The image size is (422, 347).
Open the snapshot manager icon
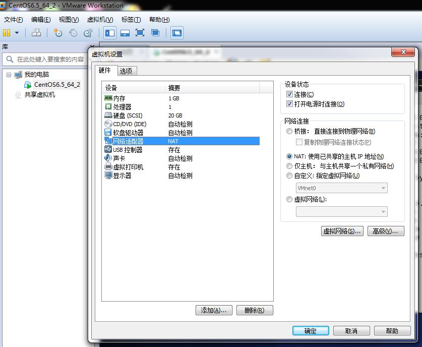88,33
